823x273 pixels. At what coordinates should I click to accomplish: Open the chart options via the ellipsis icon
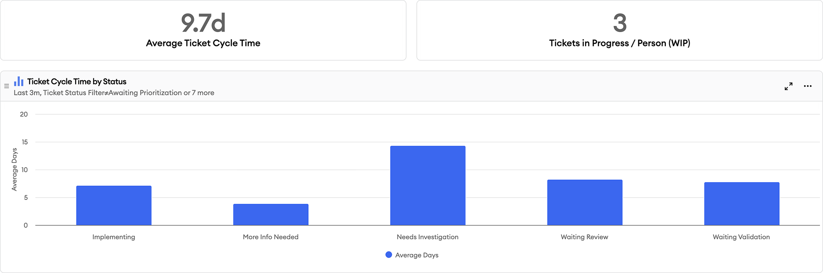click(808, 86)
